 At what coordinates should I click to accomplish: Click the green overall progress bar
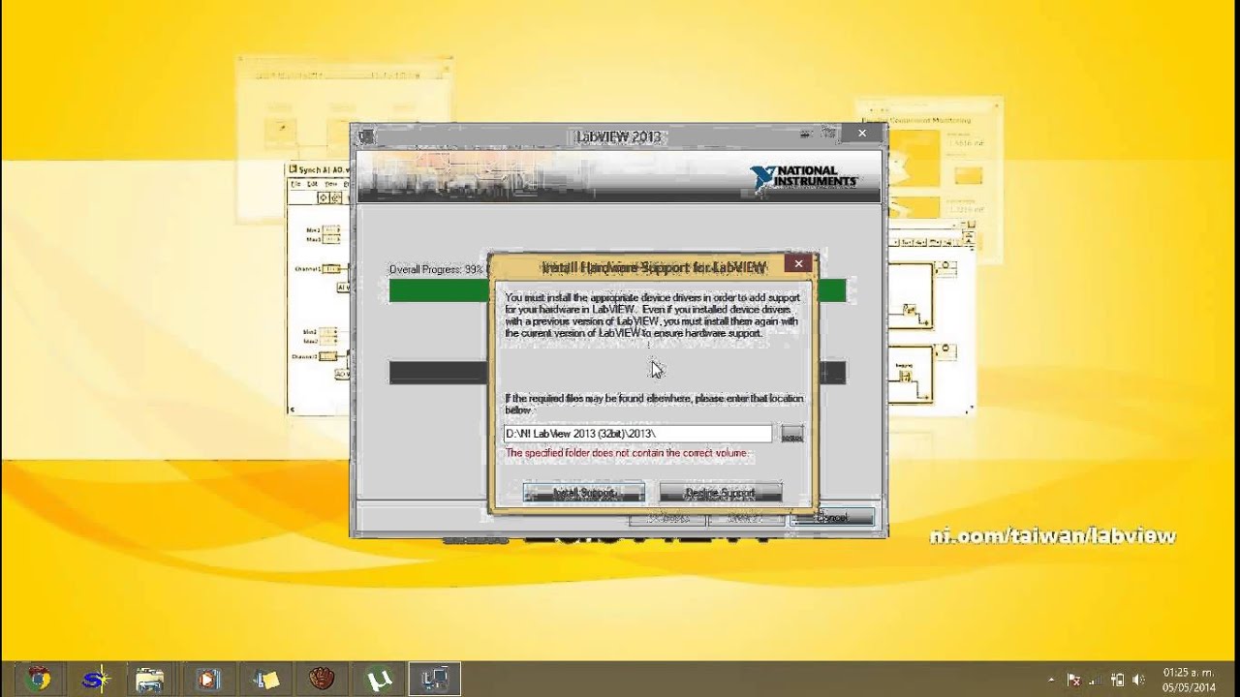coord(617,290)
